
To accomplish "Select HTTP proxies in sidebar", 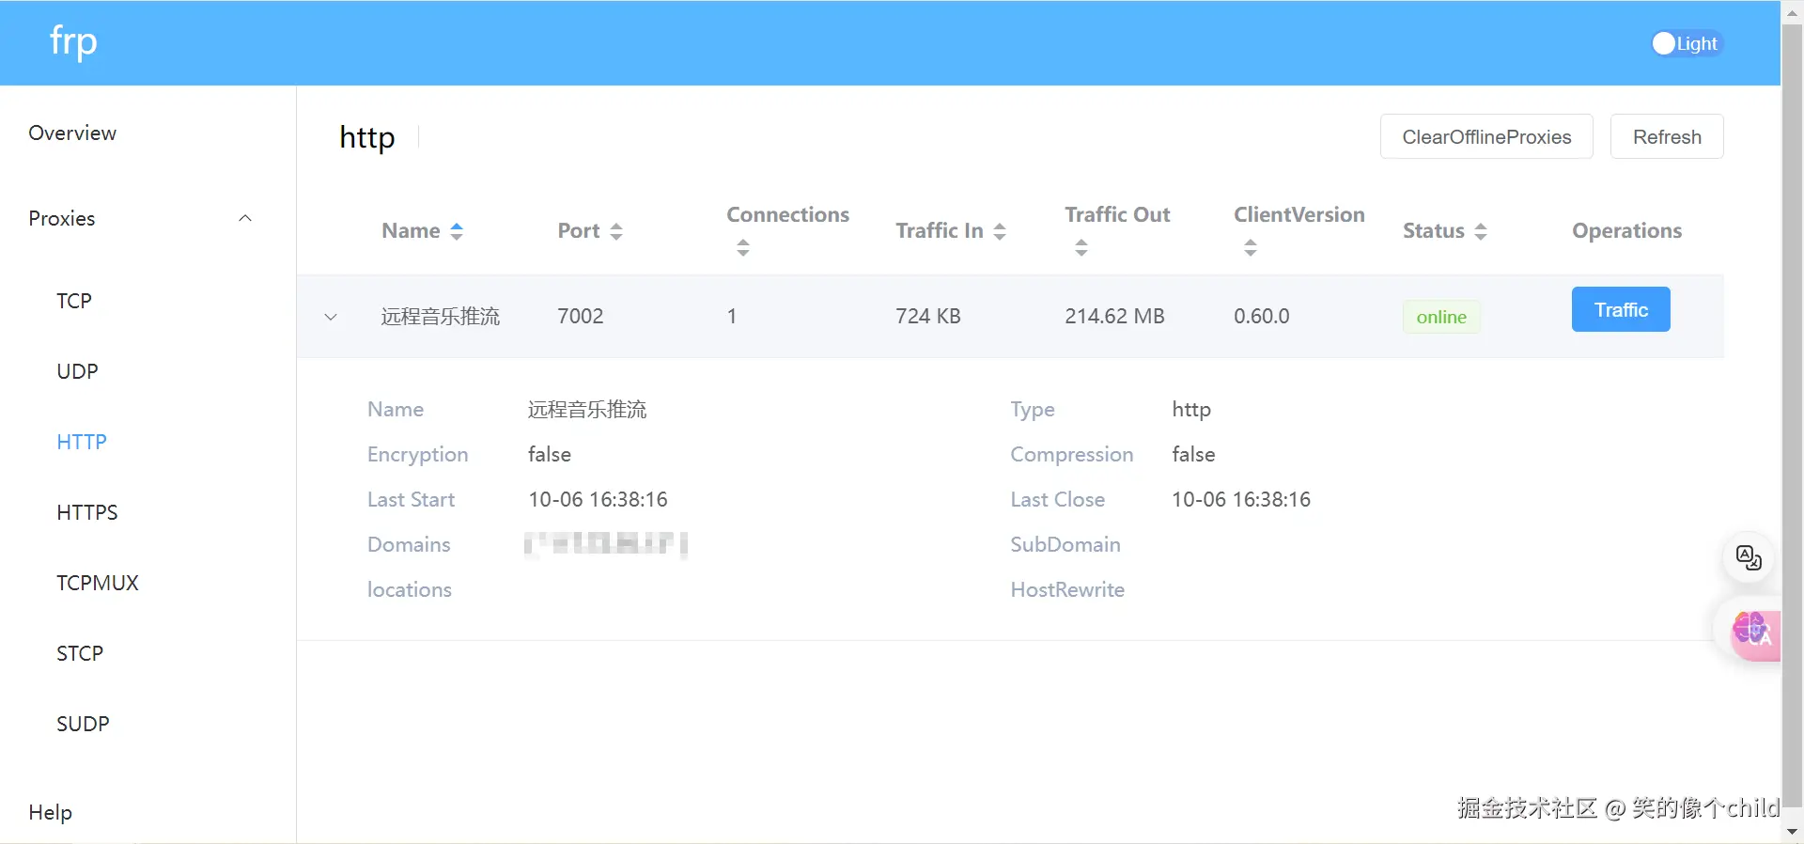I will point(82,442).
